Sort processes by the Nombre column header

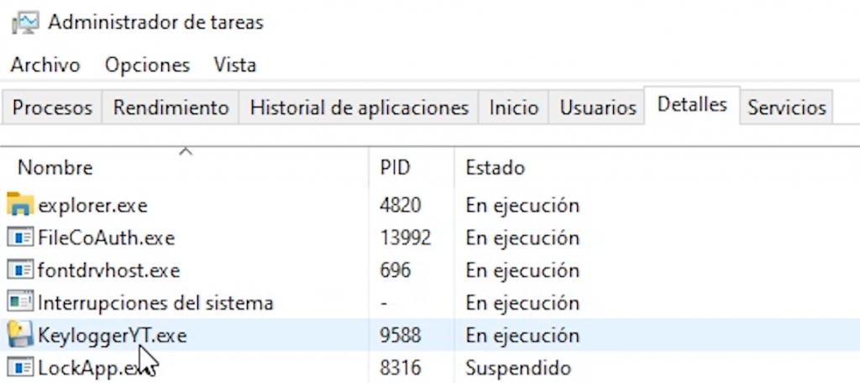coord(55,167)
